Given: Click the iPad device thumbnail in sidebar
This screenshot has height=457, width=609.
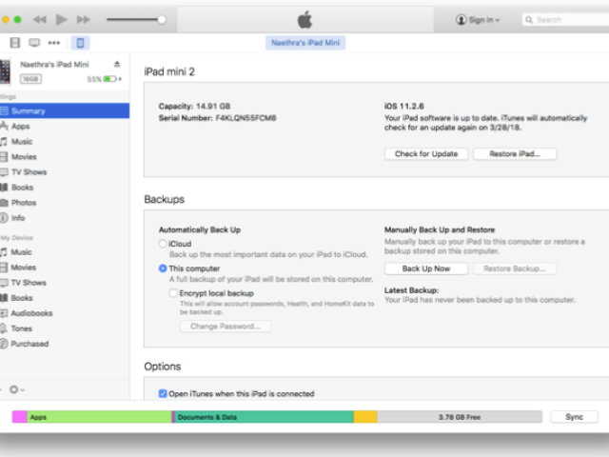Looking at the screenshot, I should [x=5, y=71].
